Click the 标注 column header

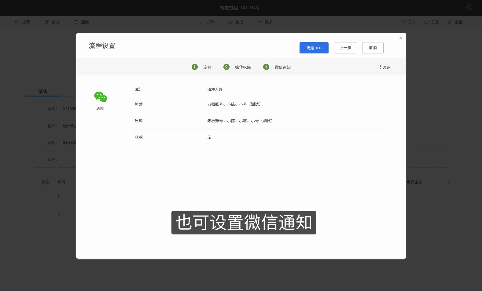pos(45,182)
